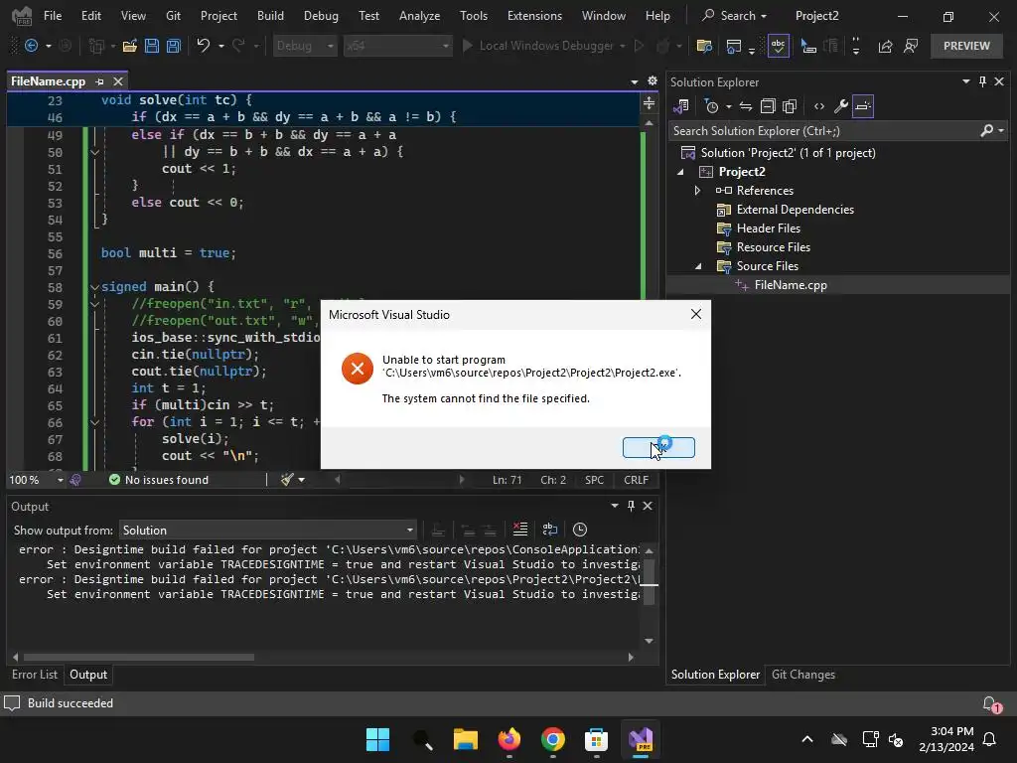1017x763 pixels.
Task: Click Properties wrench icon in Solution Explorer
Action: click(840, 106)
